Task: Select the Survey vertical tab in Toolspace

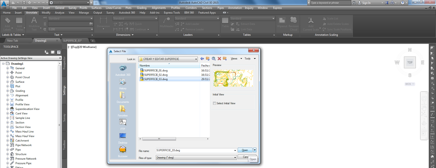Action: 64,118
